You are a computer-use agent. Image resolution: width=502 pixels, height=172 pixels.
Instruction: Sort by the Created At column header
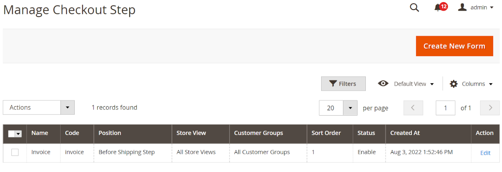point(405,133)
